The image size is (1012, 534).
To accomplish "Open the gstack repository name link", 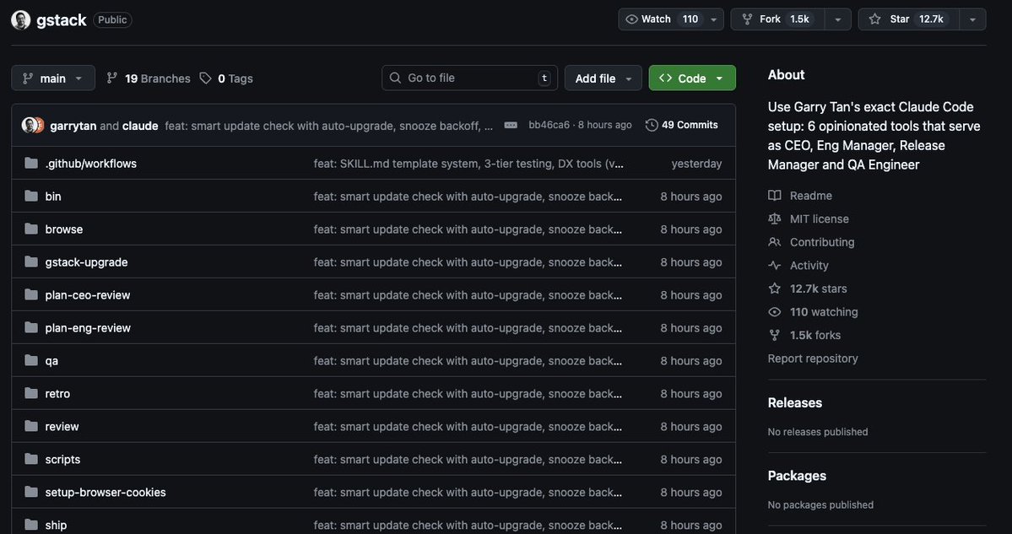I will (62, 20).
